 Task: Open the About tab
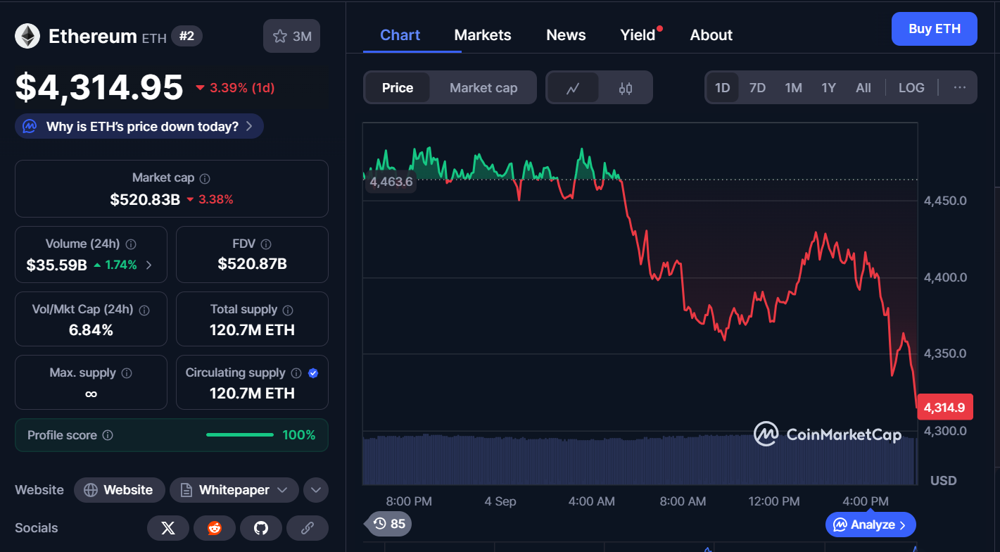(x=711, y=35)
